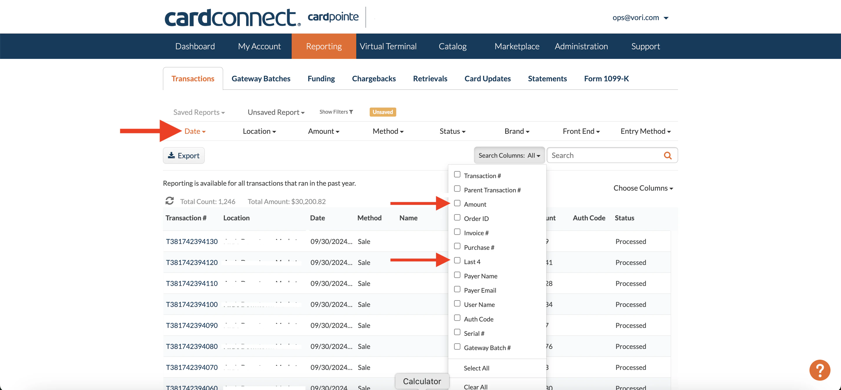Viewport: 841px width, 390px height.
Task: Click the download icon on Export
Action: click(171, 155)
